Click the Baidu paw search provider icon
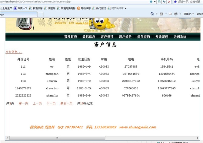The height and width of the screenshot is (143, 203). (x=175, y=2)
